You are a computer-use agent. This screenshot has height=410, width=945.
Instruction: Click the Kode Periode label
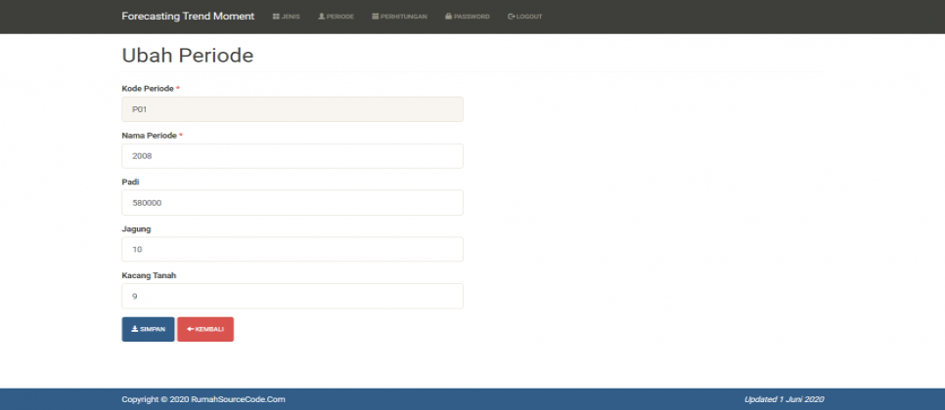pos(151,89)
